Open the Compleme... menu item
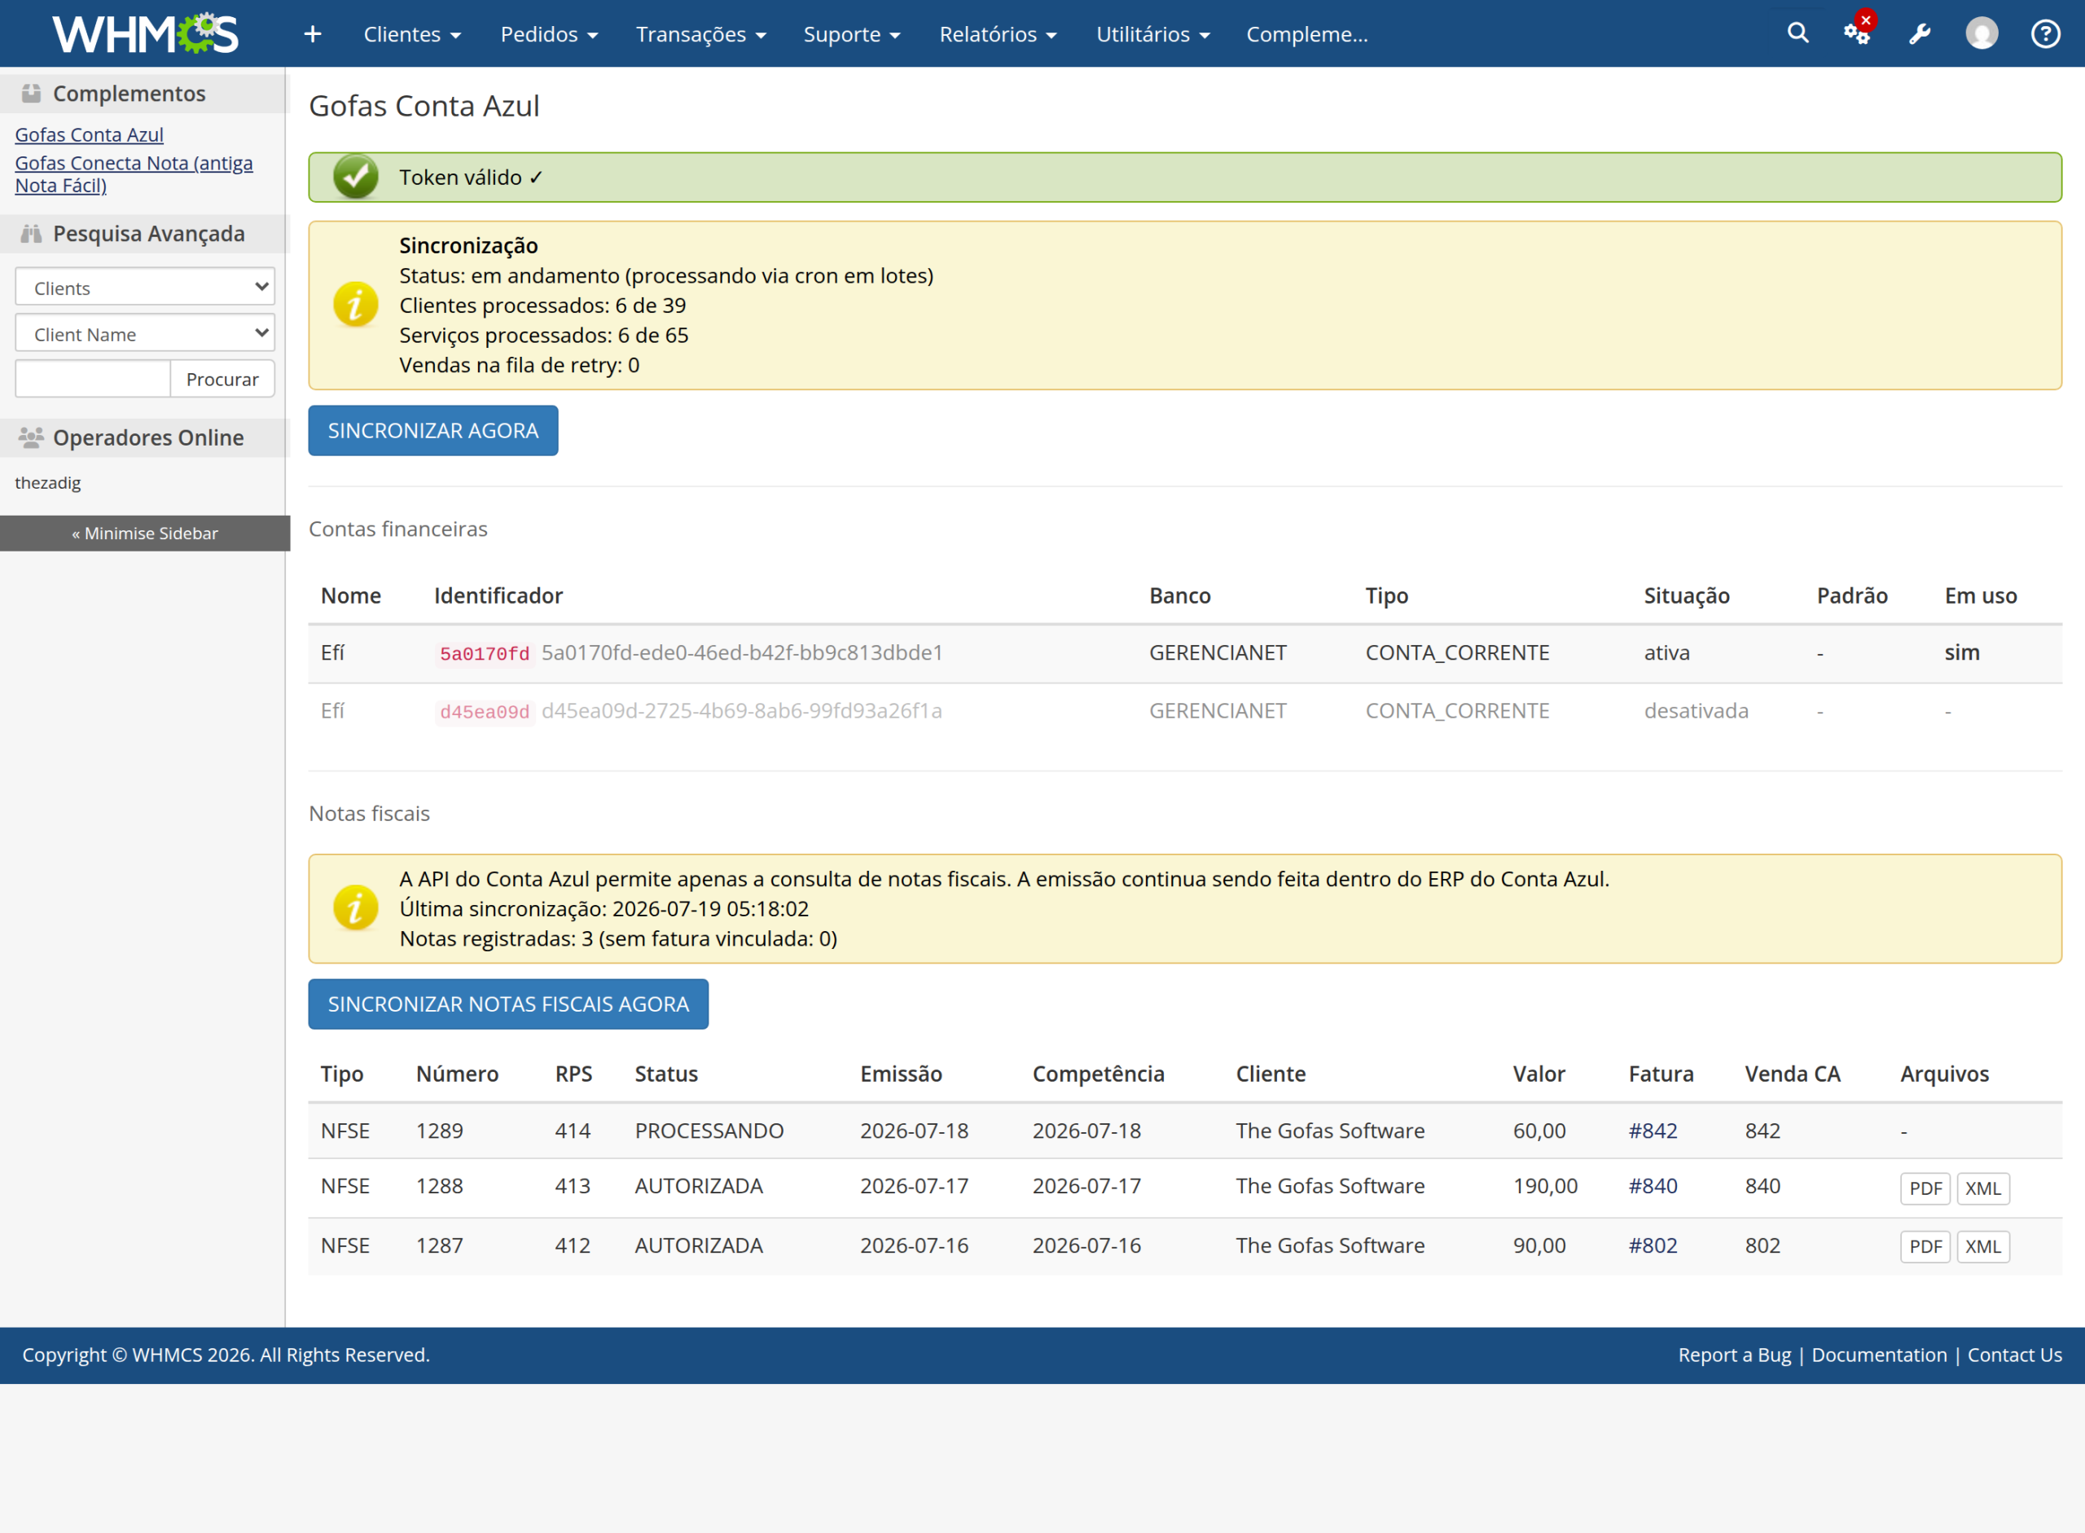This screenshot has height=1533, width=2085. (1306, 34)
